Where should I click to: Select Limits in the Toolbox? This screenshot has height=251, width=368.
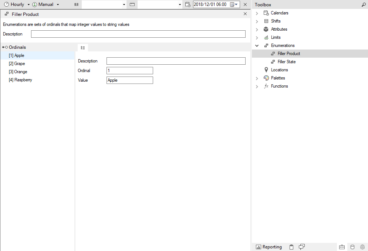[276, 38]
